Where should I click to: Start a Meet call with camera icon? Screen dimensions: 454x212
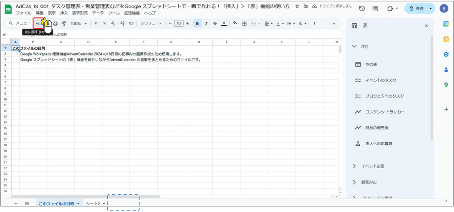click(x=390, y=8)
